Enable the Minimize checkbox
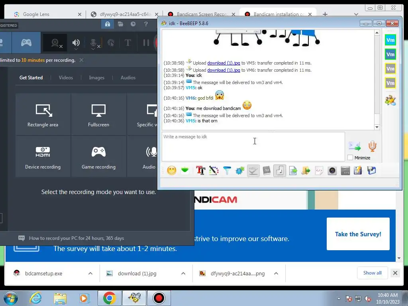Viewport: 408px width, 306px height. click(x=351, y=157)
